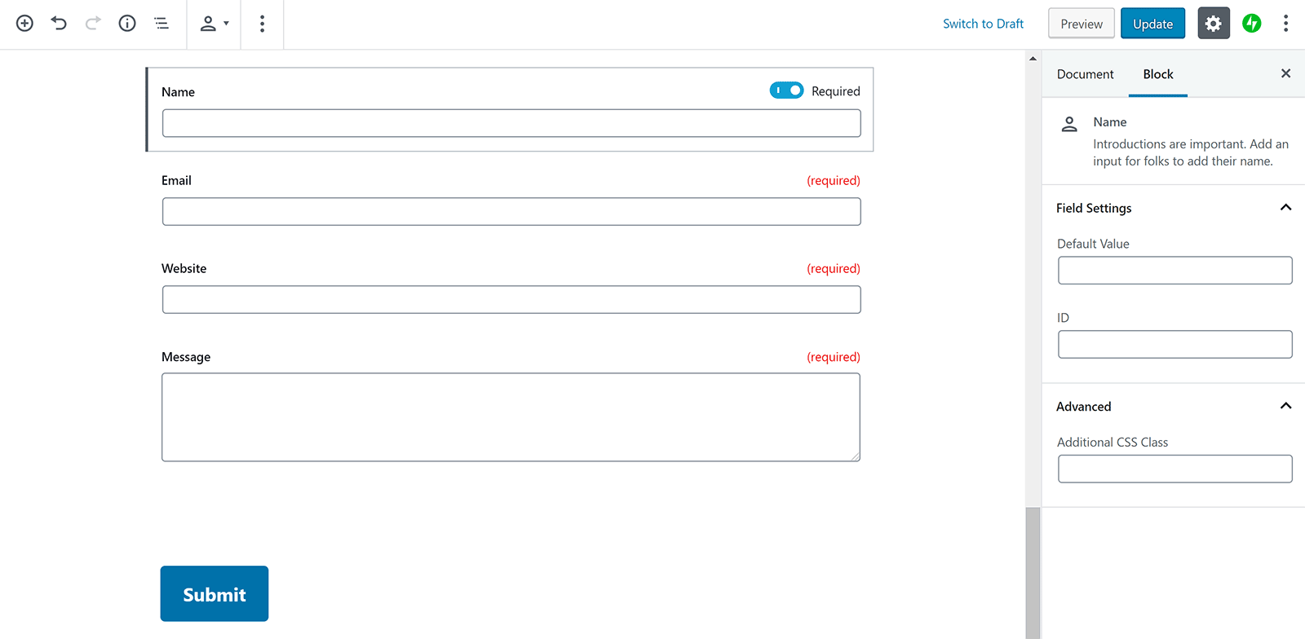The height and width of the screenshot is (639, 1305).
Task: Open content structure info icon
Action: [x=127, y=24]
